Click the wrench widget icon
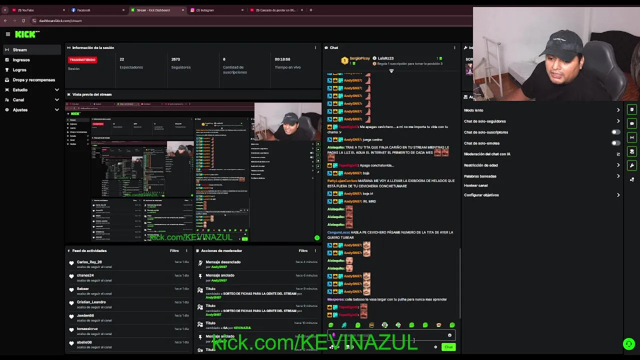 632,165
